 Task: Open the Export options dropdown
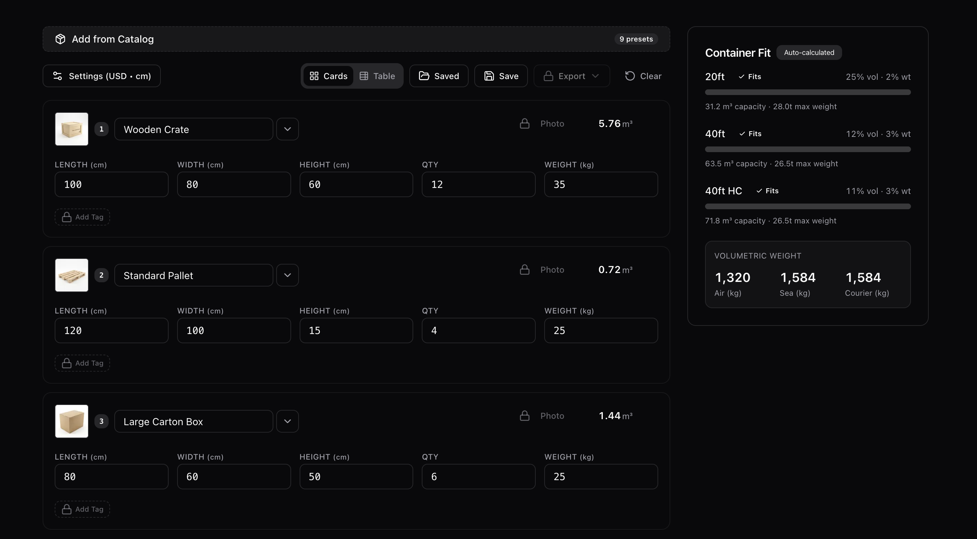595,76
